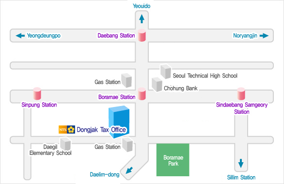284x184 pixels.
Task: Click the Daebang Station red cylinder marker
Action: coord(142,35)
